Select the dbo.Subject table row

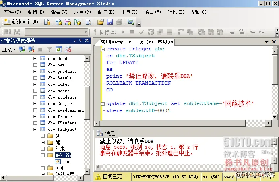click(61, 104)
